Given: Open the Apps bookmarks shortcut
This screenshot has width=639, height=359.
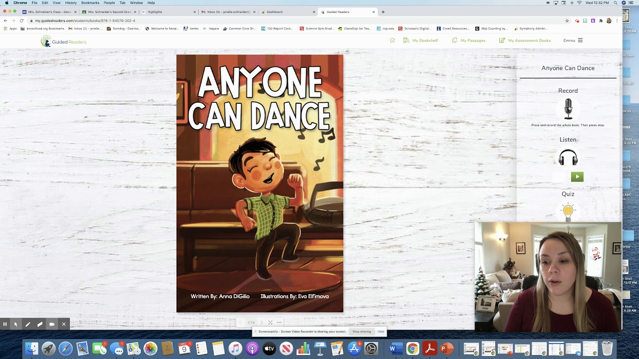Looking at the screenshot, I should tap(10, 28).
